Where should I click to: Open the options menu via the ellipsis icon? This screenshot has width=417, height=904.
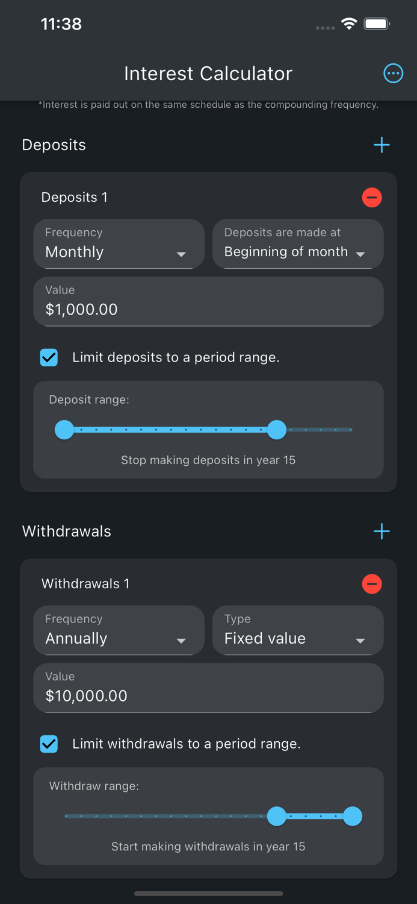pos(394,73)
